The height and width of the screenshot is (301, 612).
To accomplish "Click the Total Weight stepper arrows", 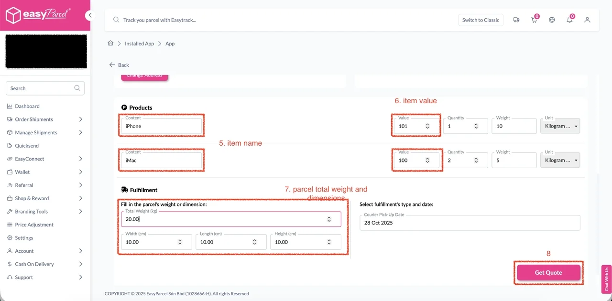I will tap(329, 219).
